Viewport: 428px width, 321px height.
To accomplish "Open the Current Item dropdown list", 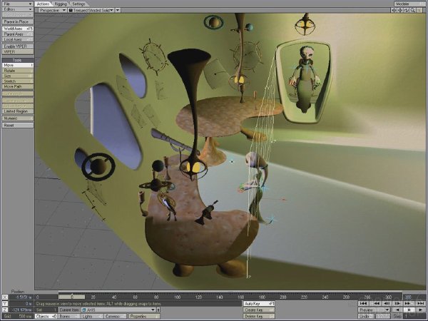I will [118, 310].
